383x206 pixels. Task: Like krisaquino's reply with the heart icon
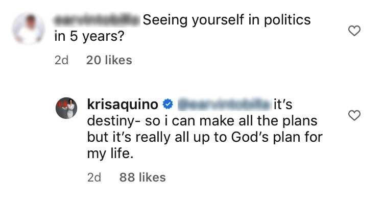[x=354, y=115]
